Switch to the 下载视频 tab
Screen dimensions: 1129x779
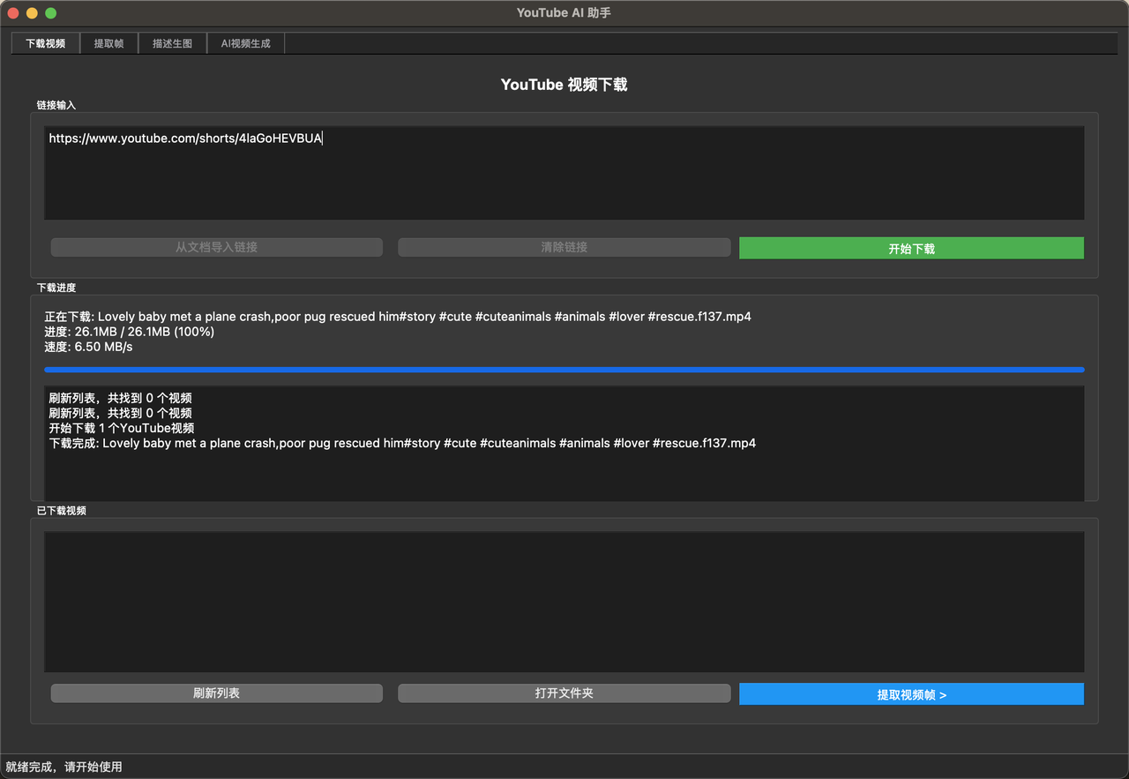point(46,43)
